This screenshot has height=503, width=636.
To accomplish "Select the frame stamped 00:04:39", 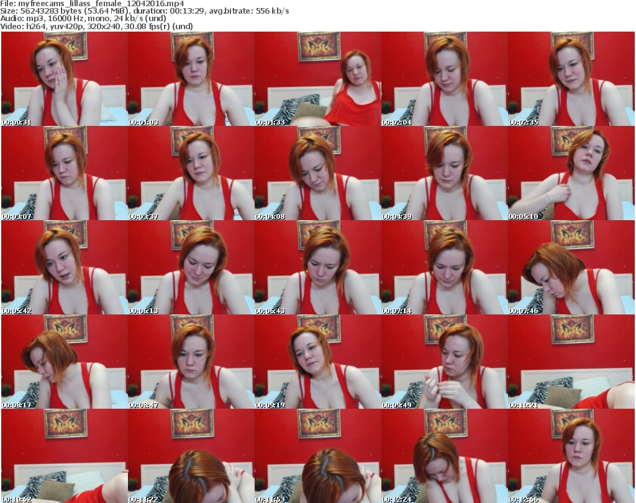I will 444,173.
